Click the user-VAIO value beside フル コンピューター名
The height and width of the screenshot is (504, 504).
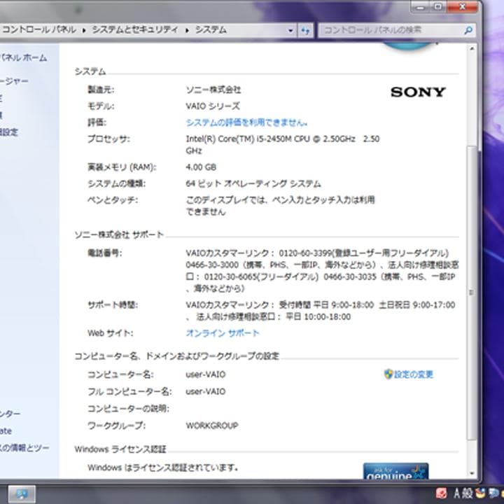(206, 391)
